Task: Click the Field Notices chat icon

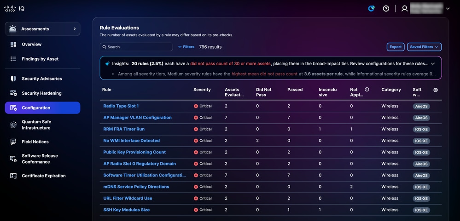Action: click(13, 142)
